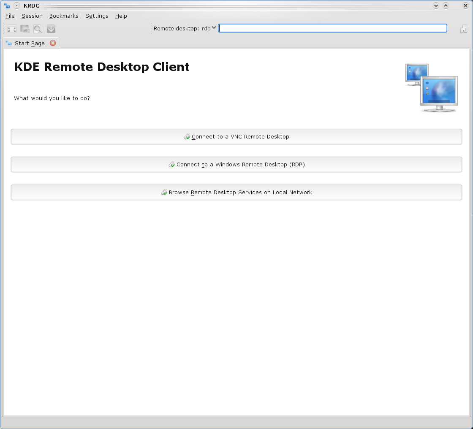Close the Start Page tab
473x429 pixels.
53,43
